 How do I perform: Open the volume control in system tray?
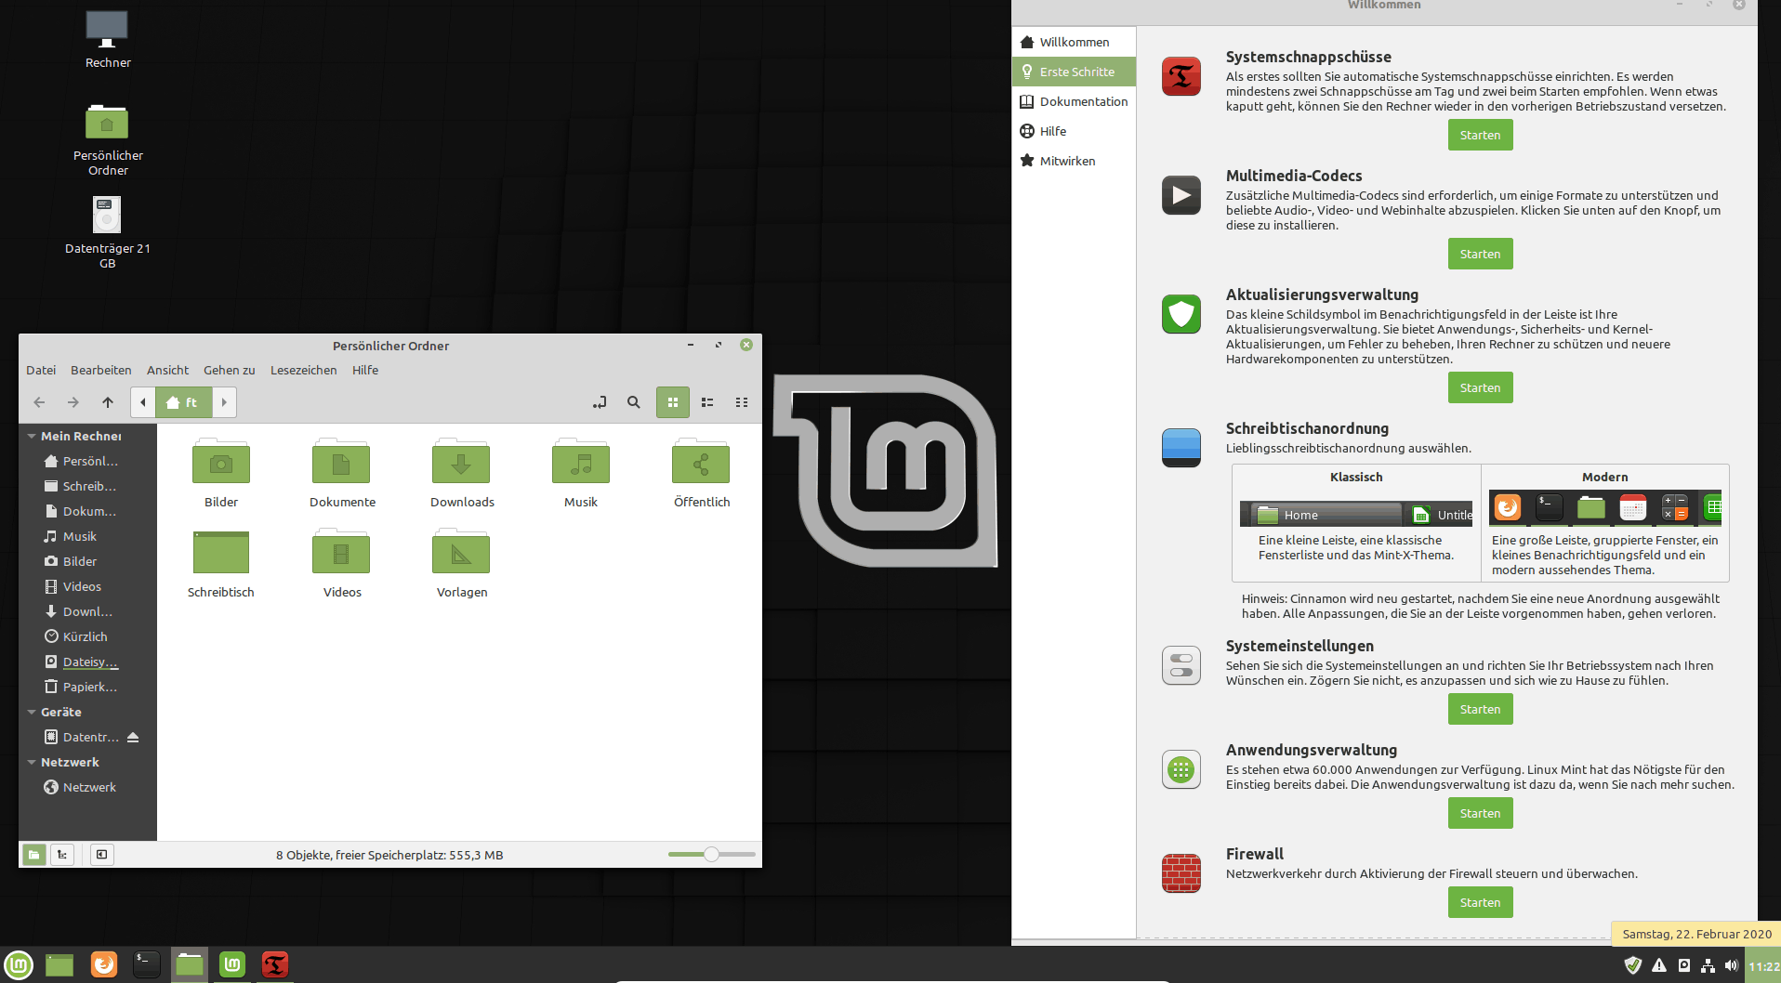(1731, 965)
